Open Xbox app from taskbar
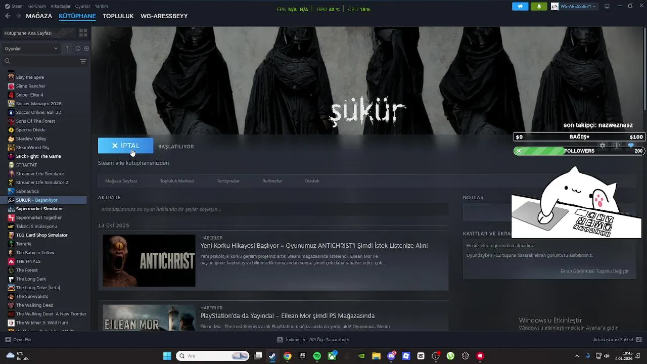This screenshot has height=364, width=647. click(332, 356)
